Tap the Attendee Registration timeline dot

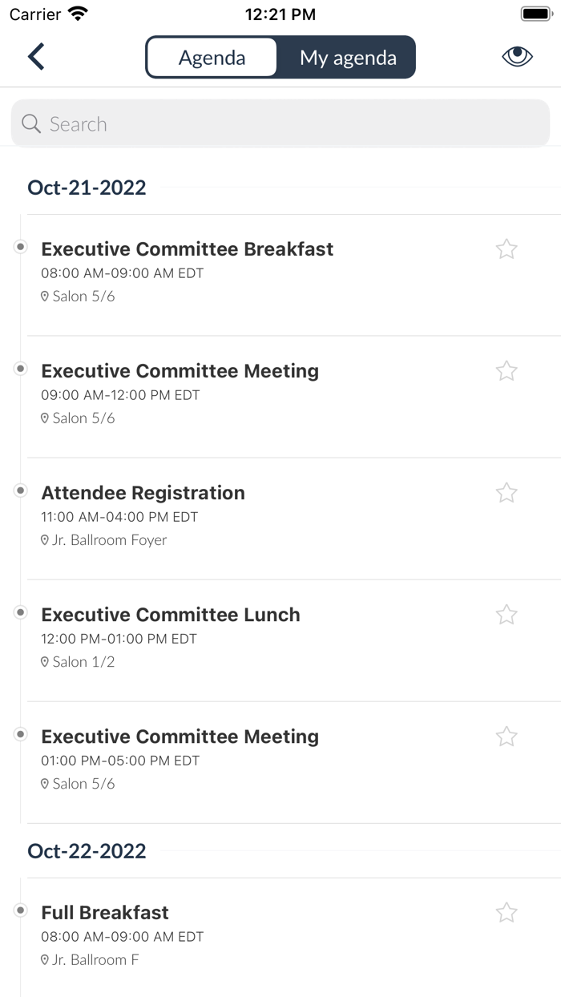tap(21, 490)
